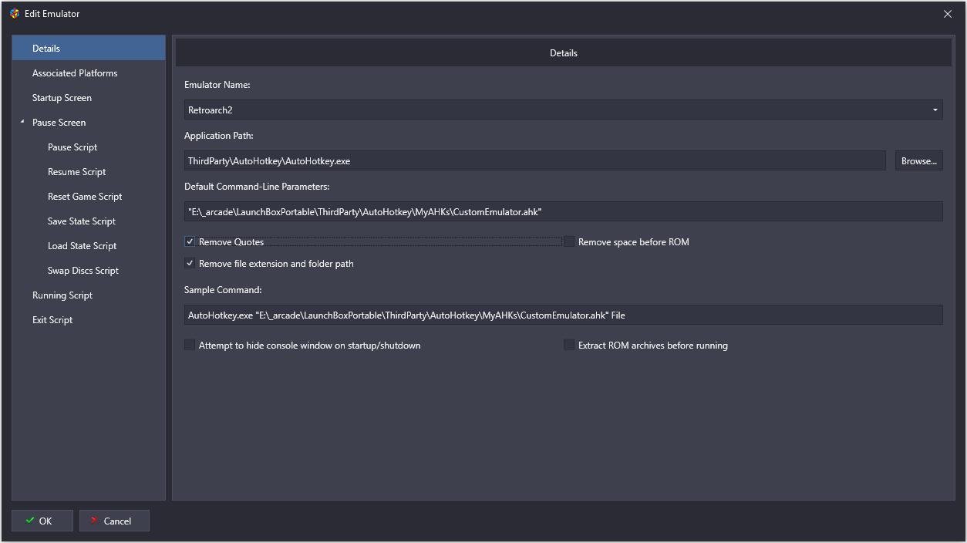The height and width of the screenshot is (543, 967).
Task: Uncheck Remove Quotes
Action: 190,241
